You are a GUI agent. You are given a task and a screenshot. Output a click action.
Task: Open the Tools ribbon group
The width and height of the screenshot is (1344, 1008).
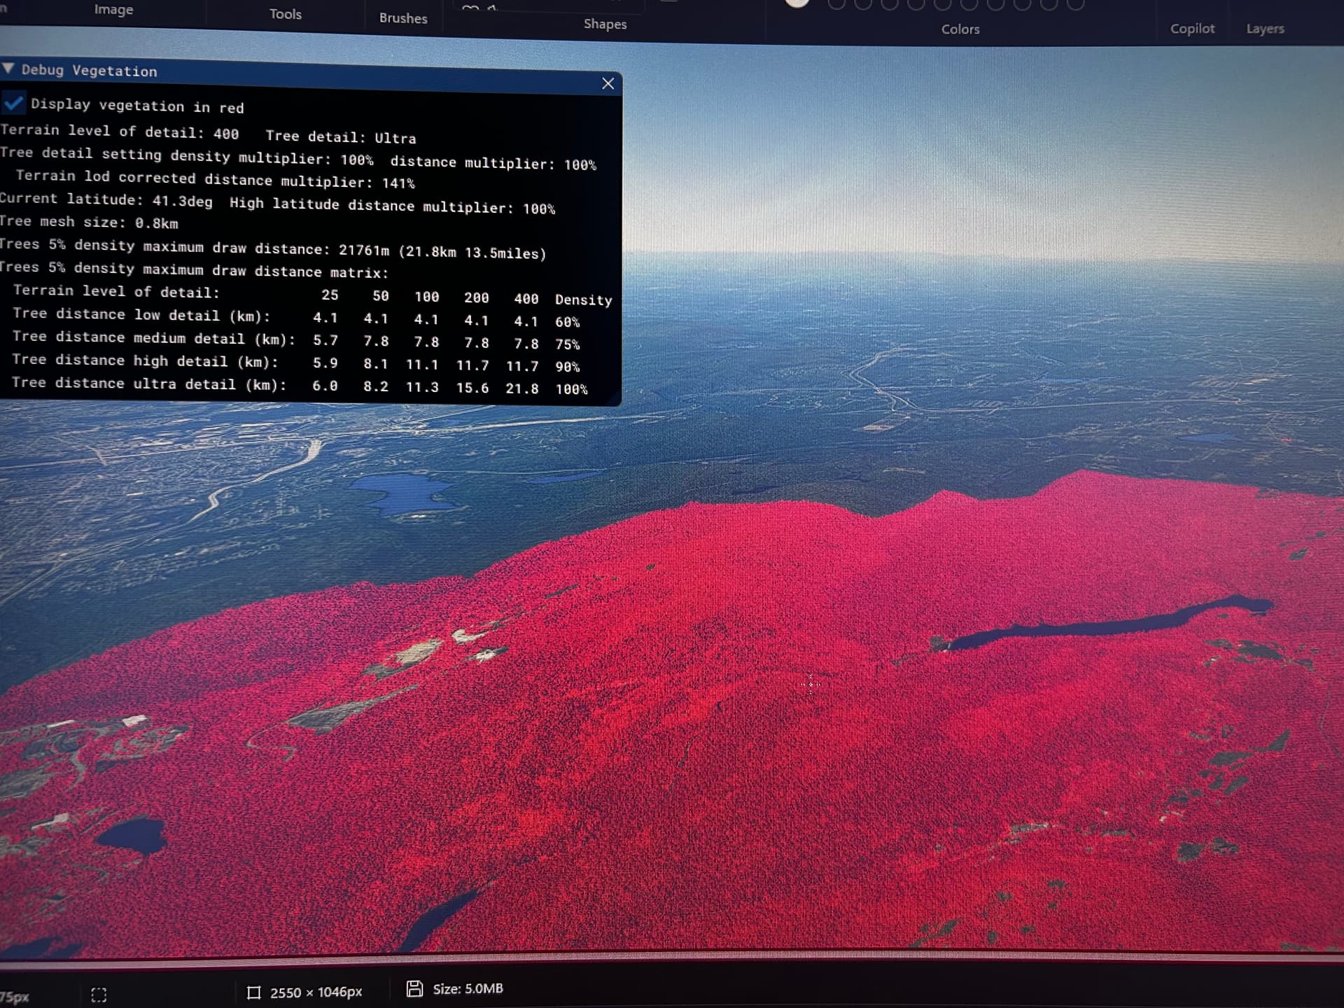click(286, 14)
